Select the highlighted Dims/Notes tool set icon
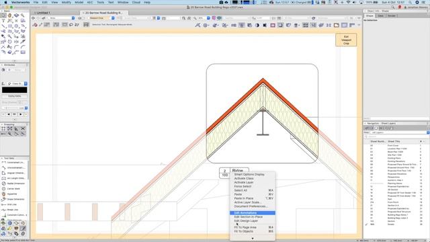Screen dimensions: 430x242 (23, 229)
